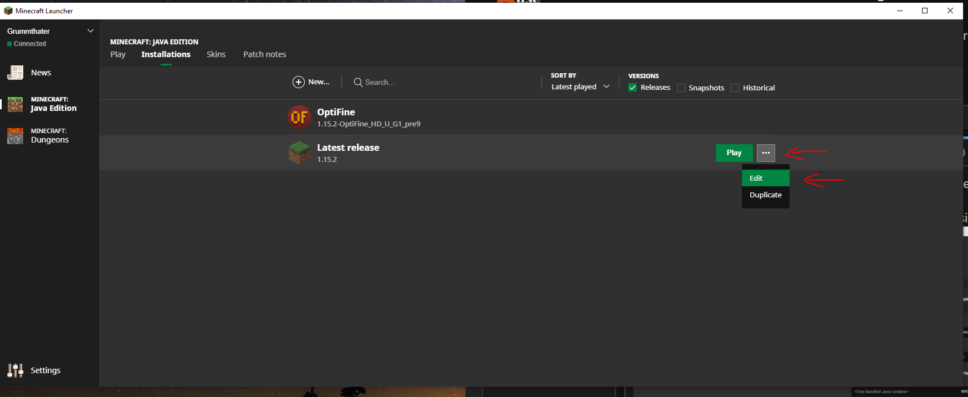The height and width of the screenshot is (397, 968).
Task: Open the Settings sliders icon
Action: (15, 370)
